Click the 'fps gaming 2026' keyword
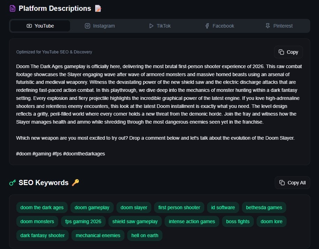Viewport: 319px width, 249px height. point(83,221)
